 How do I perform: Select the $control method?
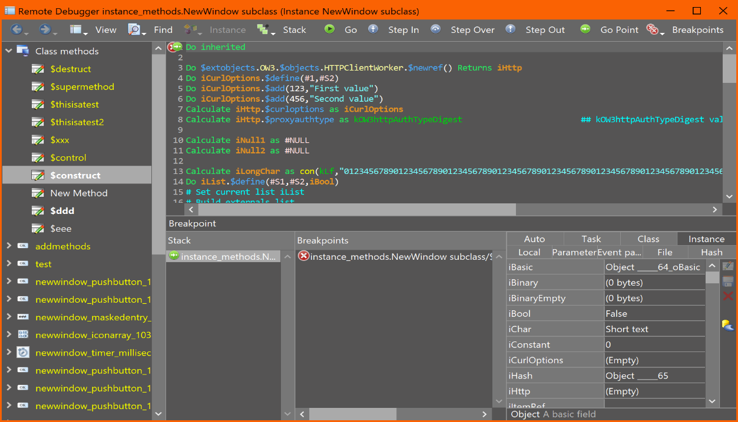68,158
